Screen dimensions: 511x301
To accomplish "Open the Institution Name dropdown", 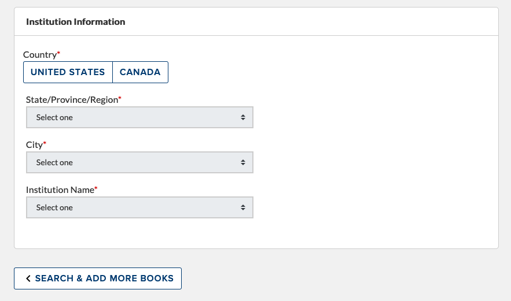I will 139,207.
